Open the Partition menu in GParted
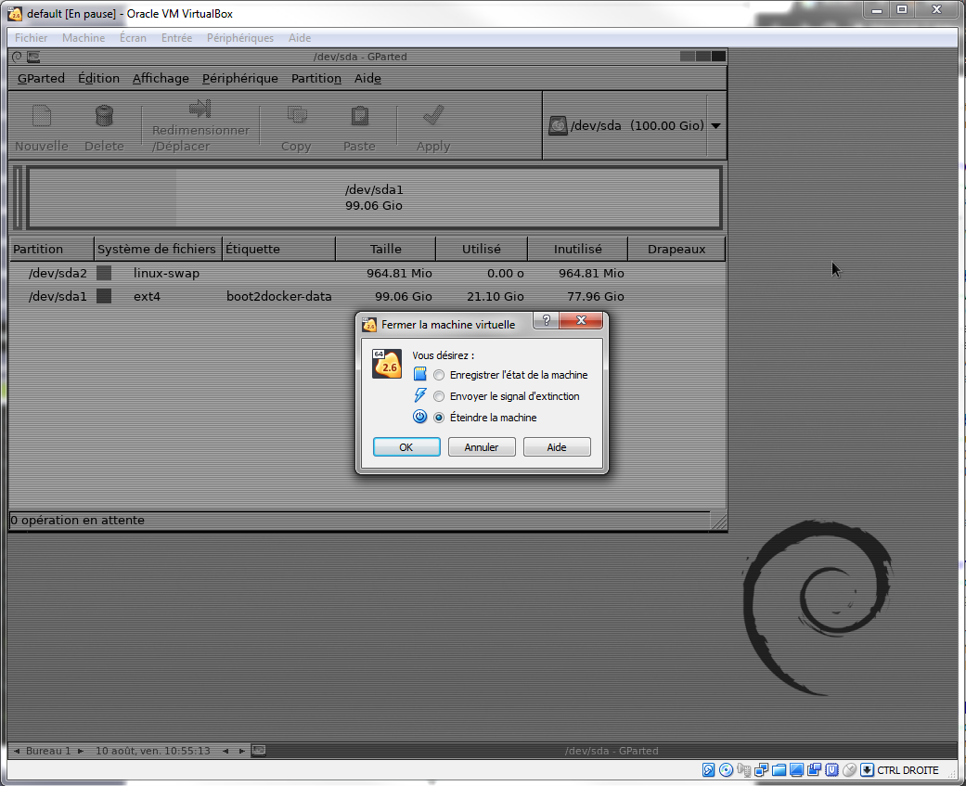Image resolution: width=966 pixels, height=786 pixels. pos(316,78)
